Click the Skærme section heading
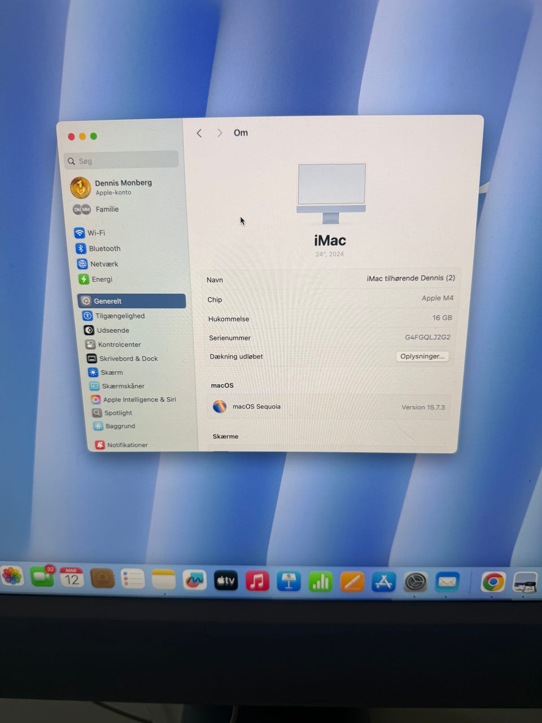Screen dimensions: 542x723 (x=225, y=437)
